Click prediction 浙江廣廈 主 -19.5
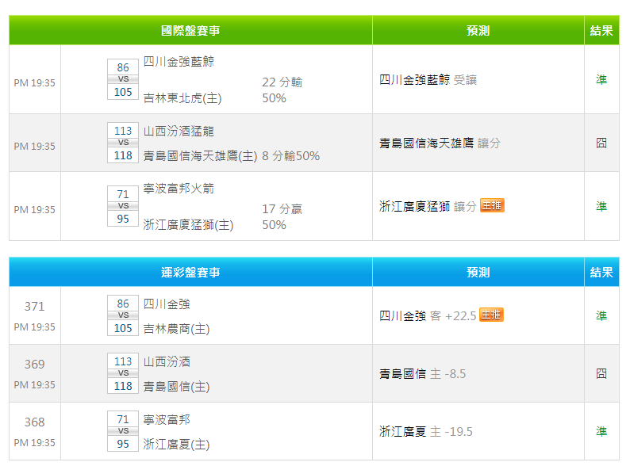The width and height of the screenshot is (630, 466). click(x=426, y=431)
